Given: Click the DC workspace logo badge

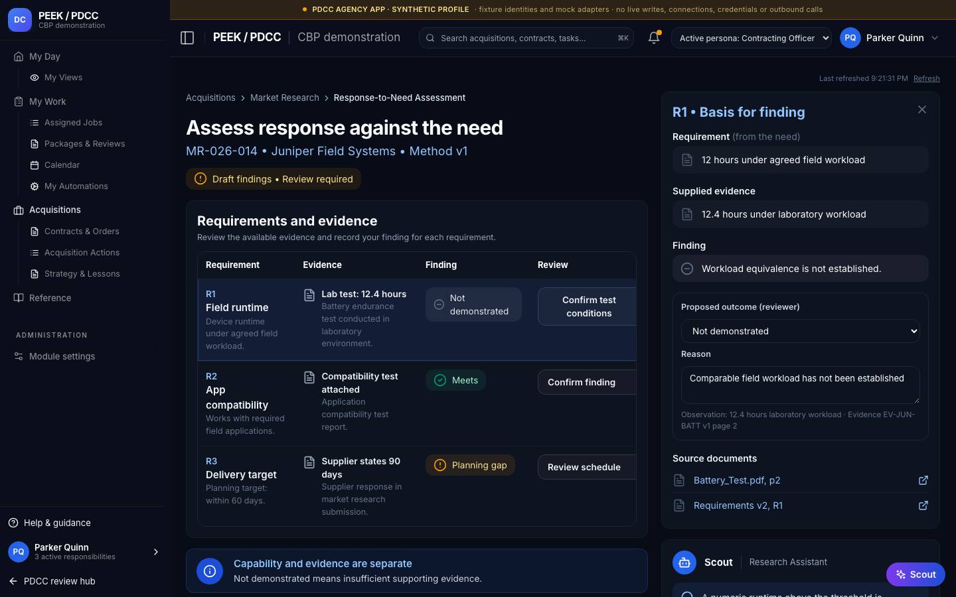Looking at the screenshot, I should 20,20.
